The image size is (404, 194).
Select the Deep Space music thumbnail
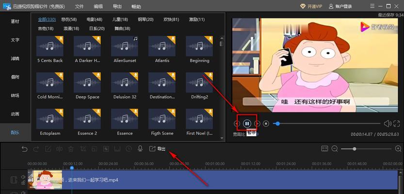pyautogui.click(x=87, y=82)
